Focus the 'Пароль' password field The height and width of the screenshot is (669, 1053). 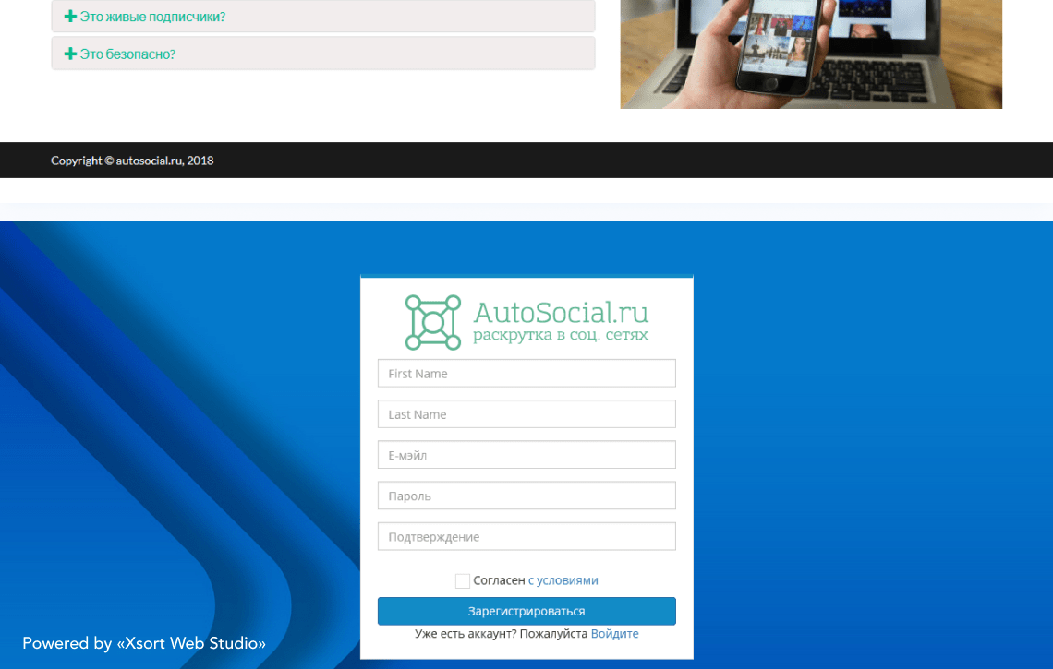526,496
